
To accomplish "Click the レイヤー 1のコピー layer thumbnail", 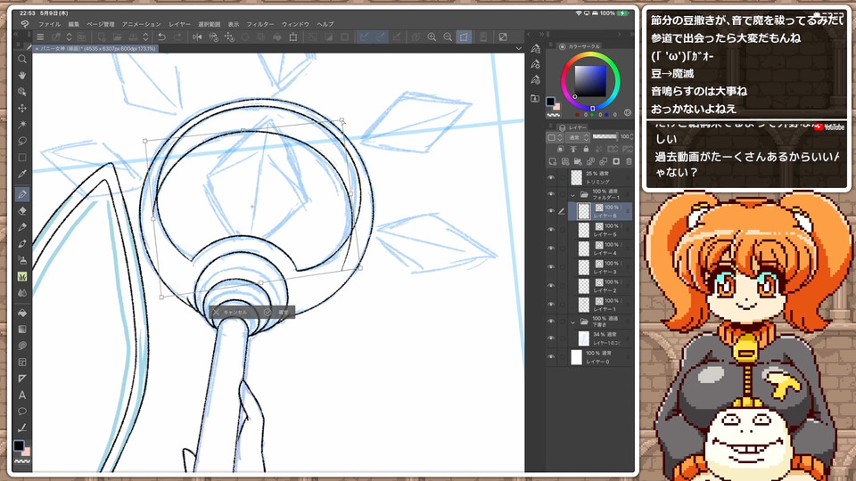I will pos(583,338).
